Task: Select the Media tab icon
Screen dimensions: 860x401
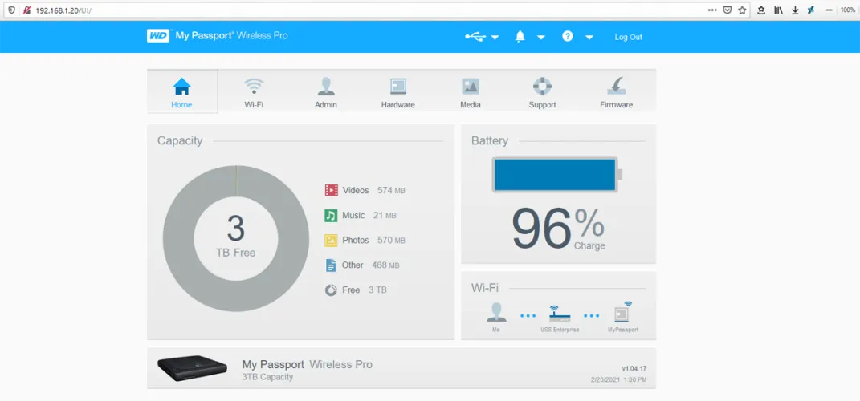Action: click(471, 87)
